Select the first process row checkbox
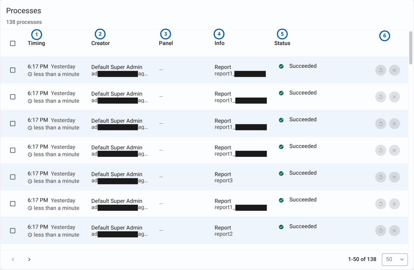 (13, 70)
